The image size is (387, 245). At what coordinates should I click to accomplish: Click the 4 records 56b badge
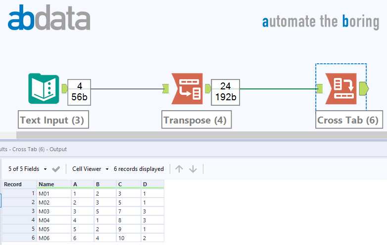click(79, 92)
